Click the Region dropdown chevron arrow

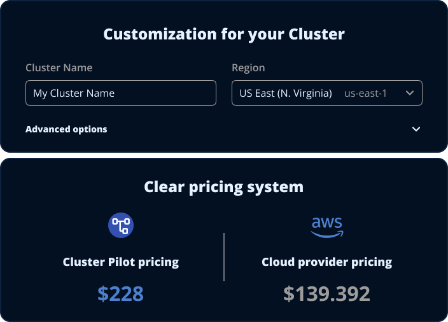[x=410, y=93]
